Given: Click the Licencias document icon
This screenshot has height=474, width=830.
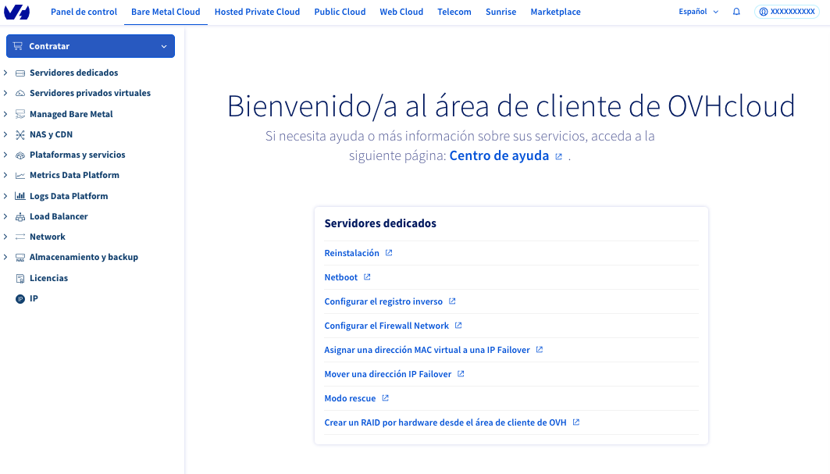Looking at the screenshot, I should coord(19,277).
